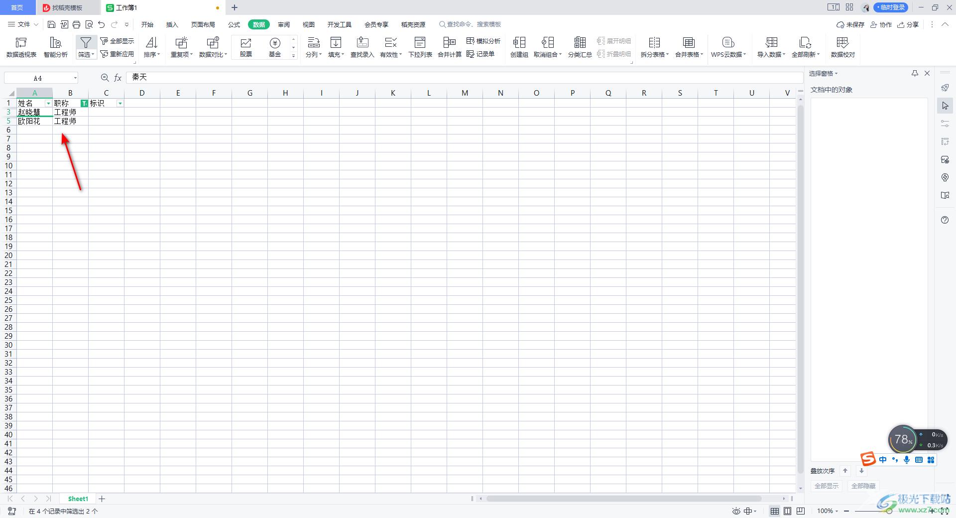The width and height of the screenshot is (956, 518).
Task: Click the 协作 collaborate button
Action: [x=881, y=24]
